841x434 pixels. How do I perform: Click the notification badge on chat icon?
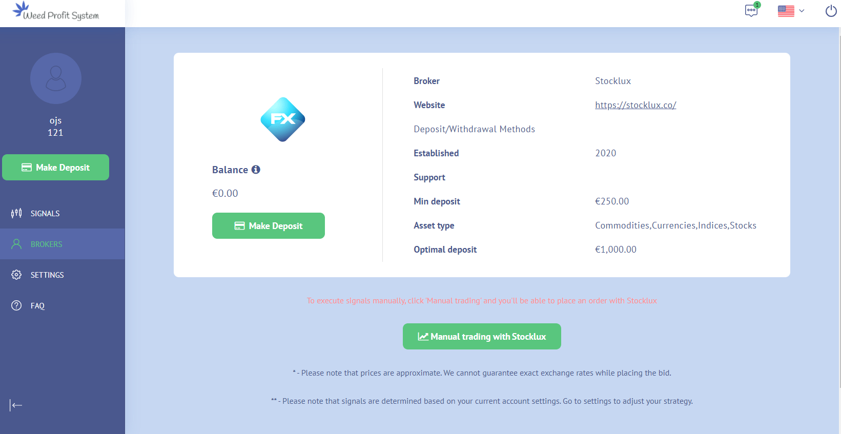click(757, 5)
